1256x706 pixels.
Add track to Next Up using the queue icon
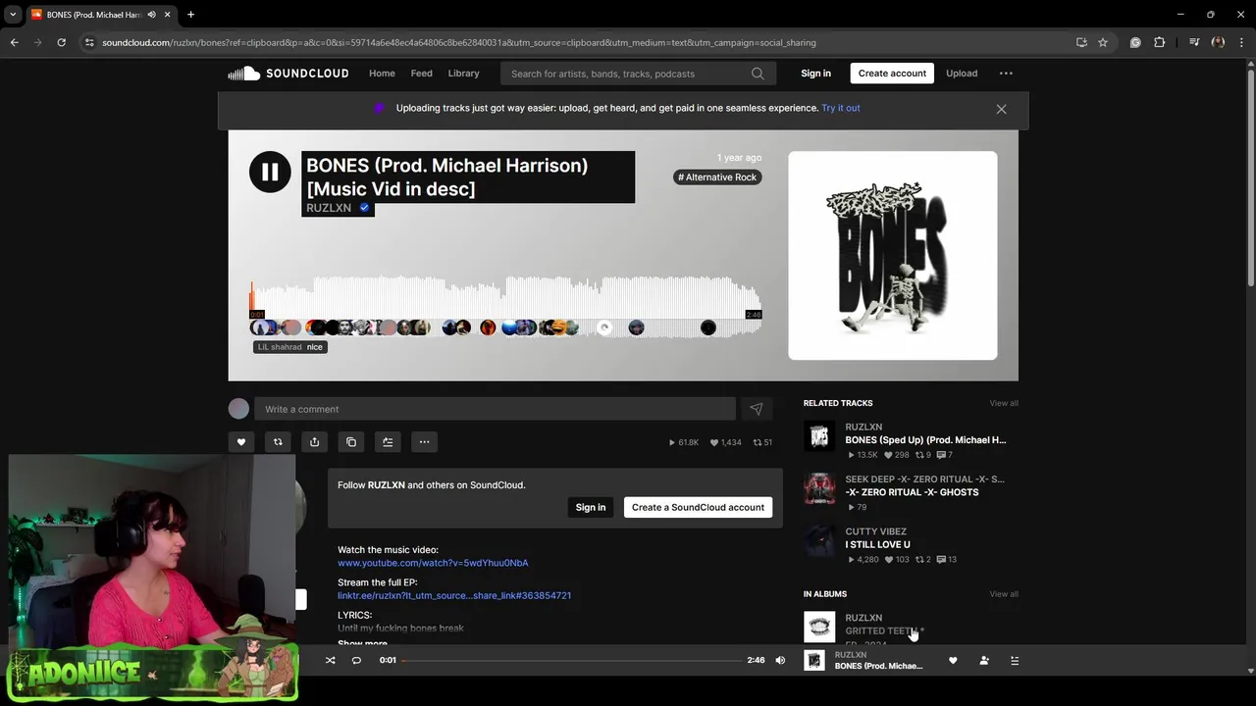pos(388,442)
